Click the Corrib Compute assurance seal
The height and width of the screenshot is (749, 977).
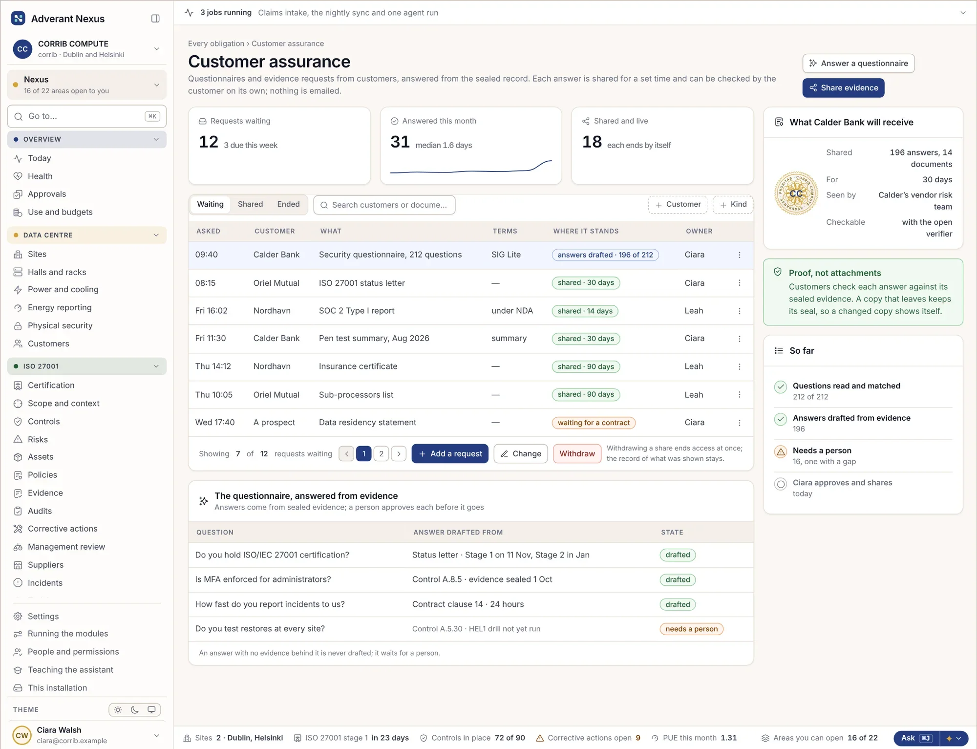(796, 193)
